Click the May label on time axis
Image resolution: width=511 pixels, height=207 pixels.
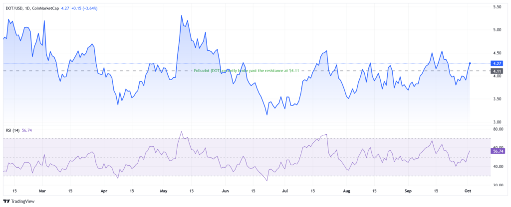point(164,192)
